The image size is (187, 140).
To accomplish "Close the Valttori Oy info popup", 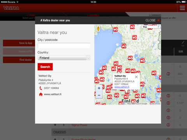I will coord(136,77).
